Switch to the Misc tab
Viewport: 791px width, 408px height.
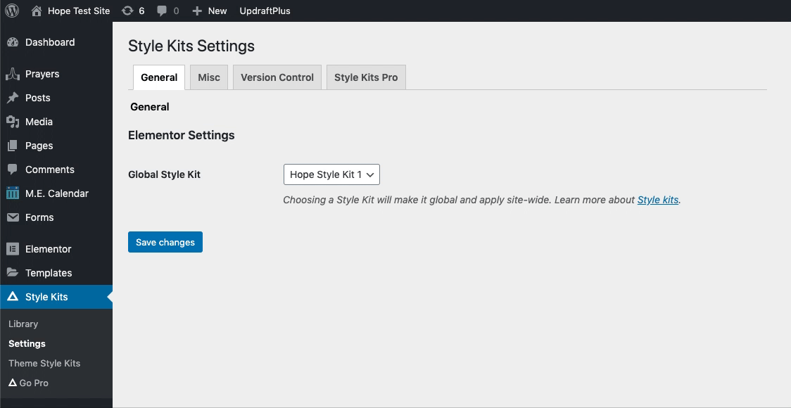pos(209,77)
